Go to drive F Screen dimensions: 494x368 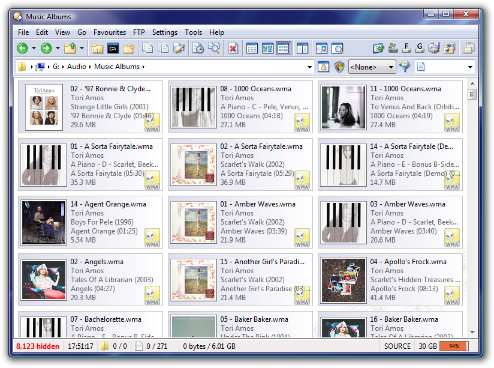point(406,48)
